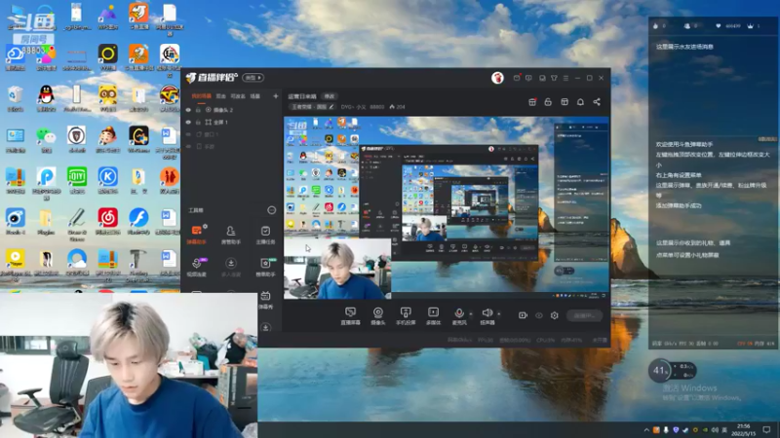Open the gift shop icon with the red dot

pyautogui.click(x=532, y=102)
